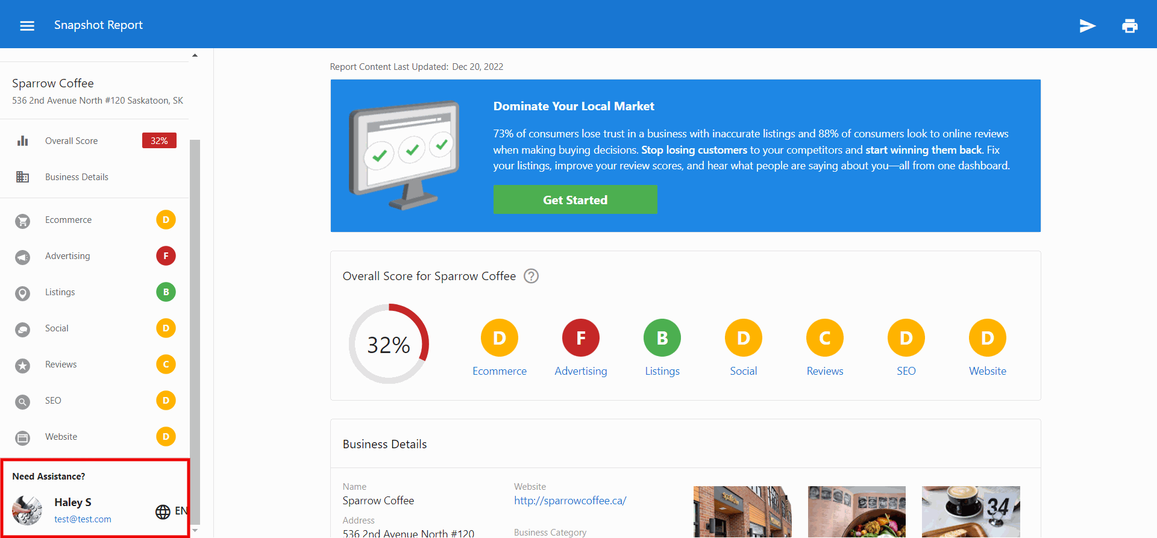The height and width of the screenshot is (538, 1157).
Task: Send the snapshot report via arrow icon
Action: 1087,25
